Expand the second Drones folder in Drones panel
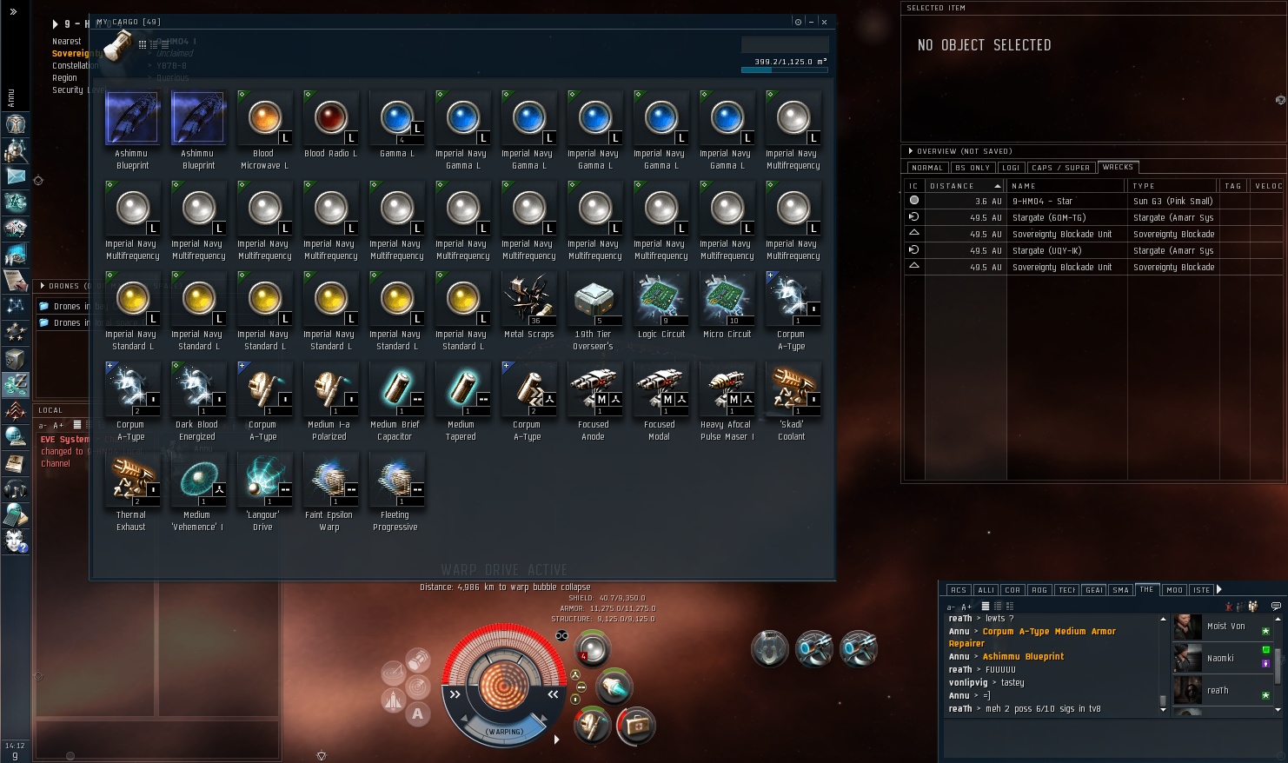Screen dimensions: 1288x763 click(x=44, y=322)
